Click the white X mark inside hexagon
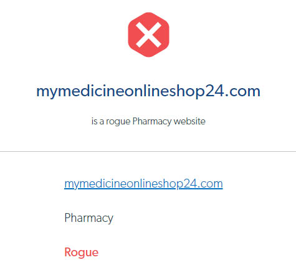 coord(148,34)
